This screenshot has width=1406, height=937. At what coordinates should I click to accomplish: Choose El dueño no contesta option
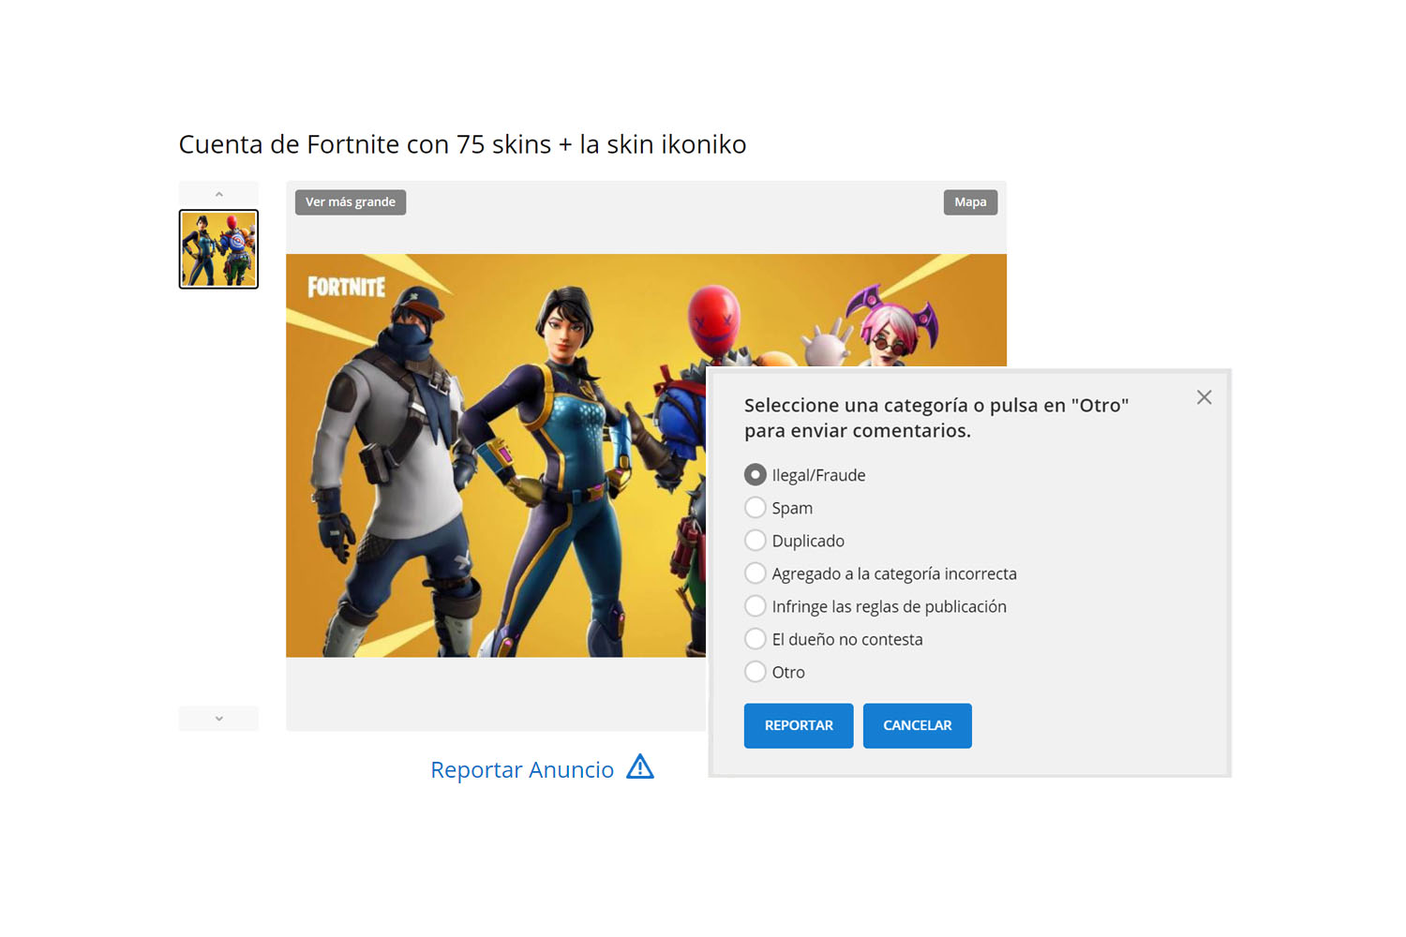(x=755, y=639)
